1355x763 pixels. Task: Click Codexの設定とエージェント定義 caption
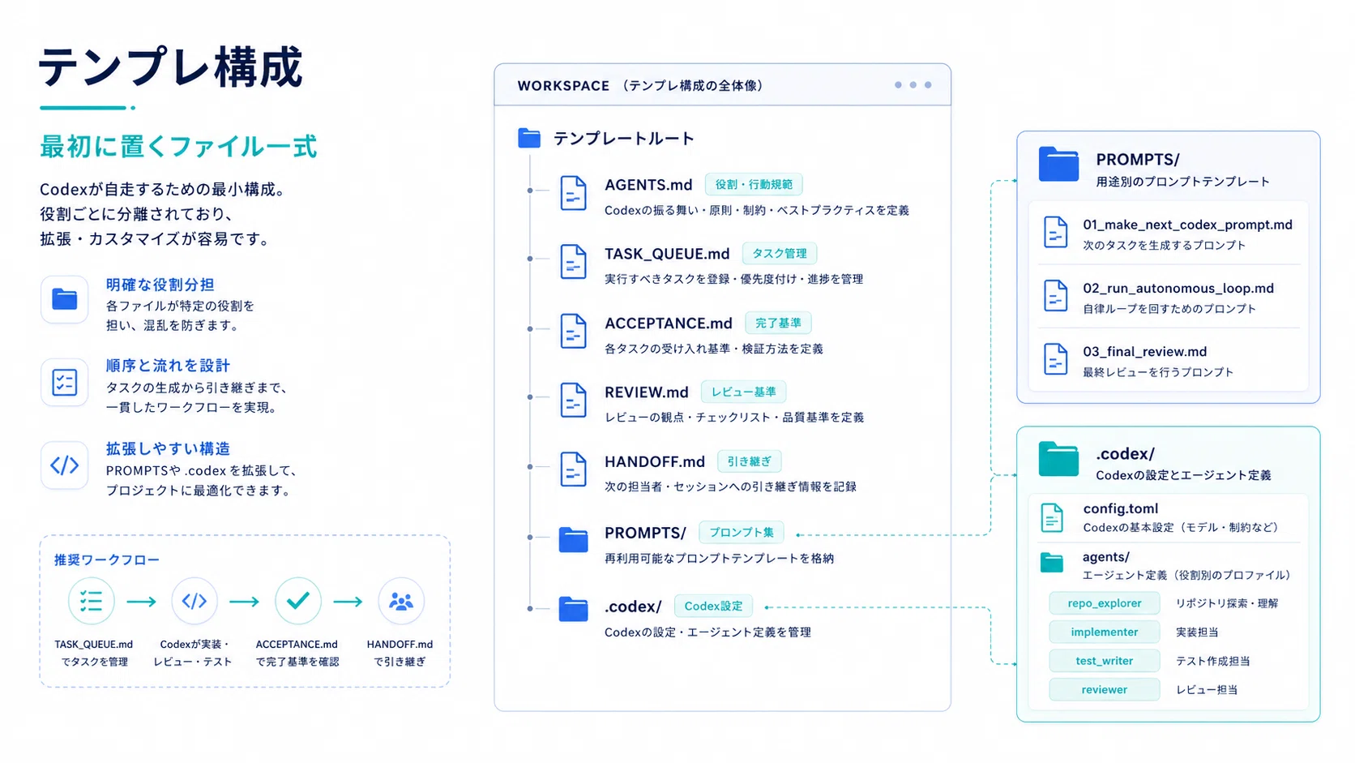1183,475
